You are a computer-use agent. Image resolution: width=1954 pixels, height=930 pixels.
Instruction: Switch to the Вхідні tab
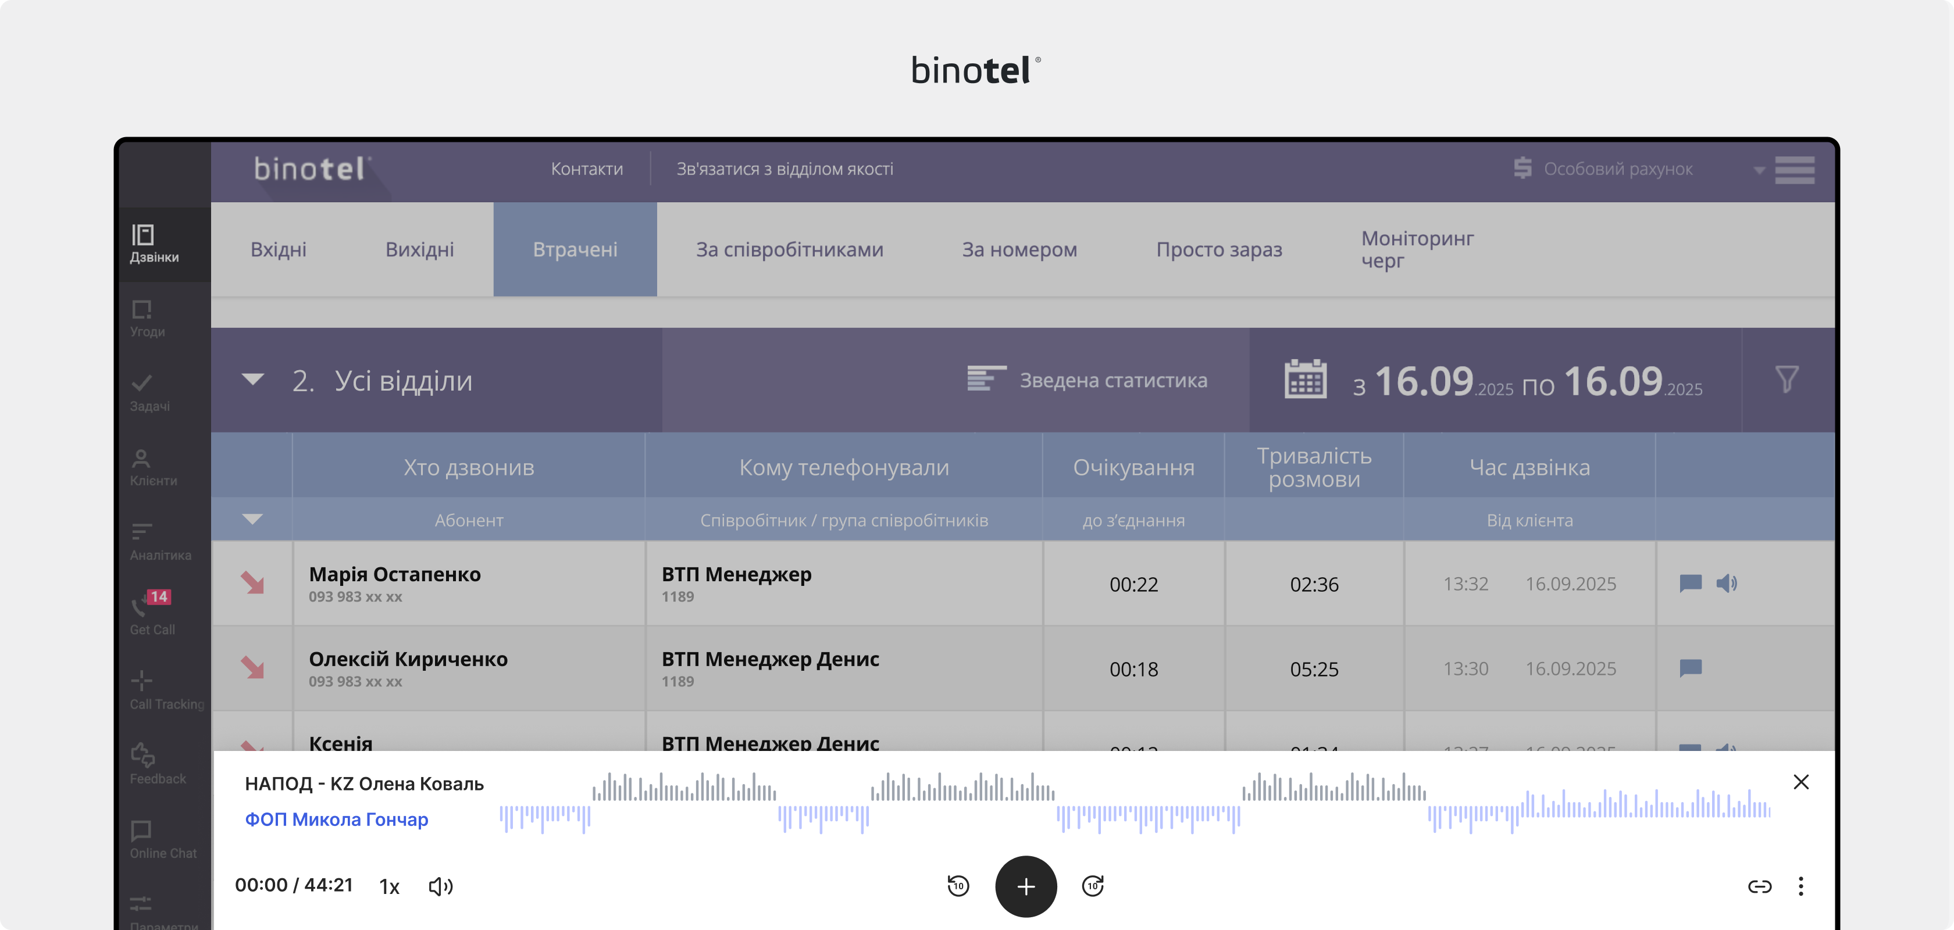(x=279, y=249)
